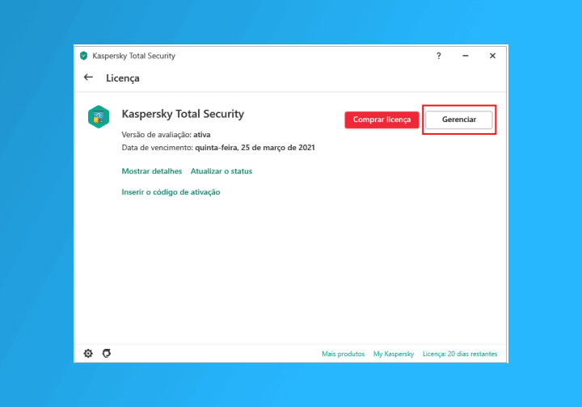Click the Kaspersky shield icon in title bar
This screenshot has height=407, width=582.
pyautogui.click(x=83, y=56)
